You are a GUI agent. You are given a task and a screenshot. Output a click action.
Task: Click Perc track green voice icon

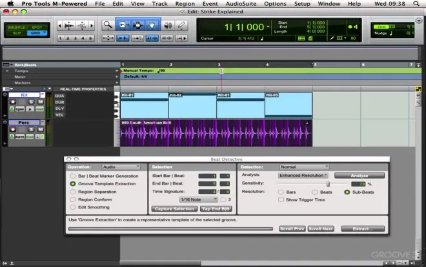click(12, 136)
